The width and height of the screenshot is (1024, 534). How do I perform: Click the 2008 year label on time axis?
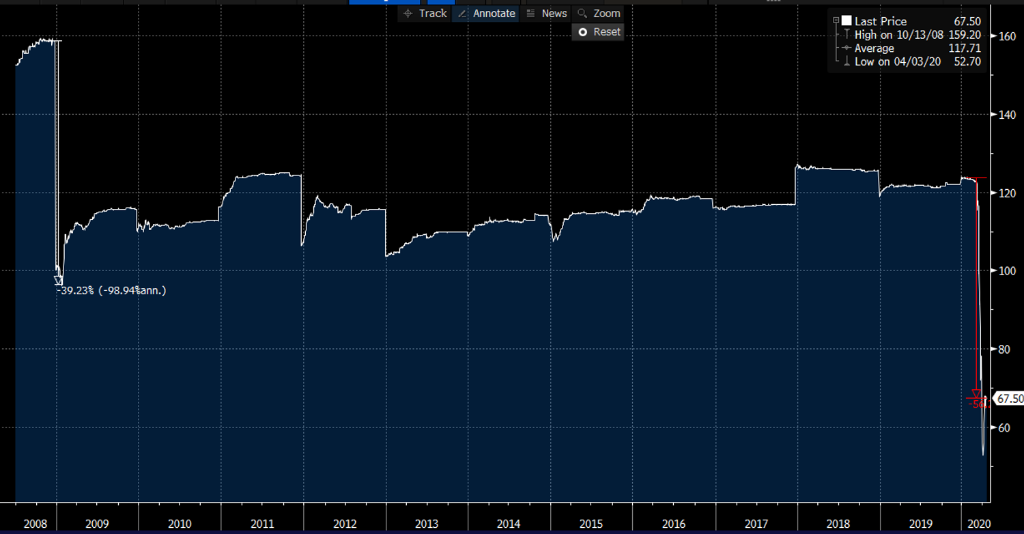point(35,524)
